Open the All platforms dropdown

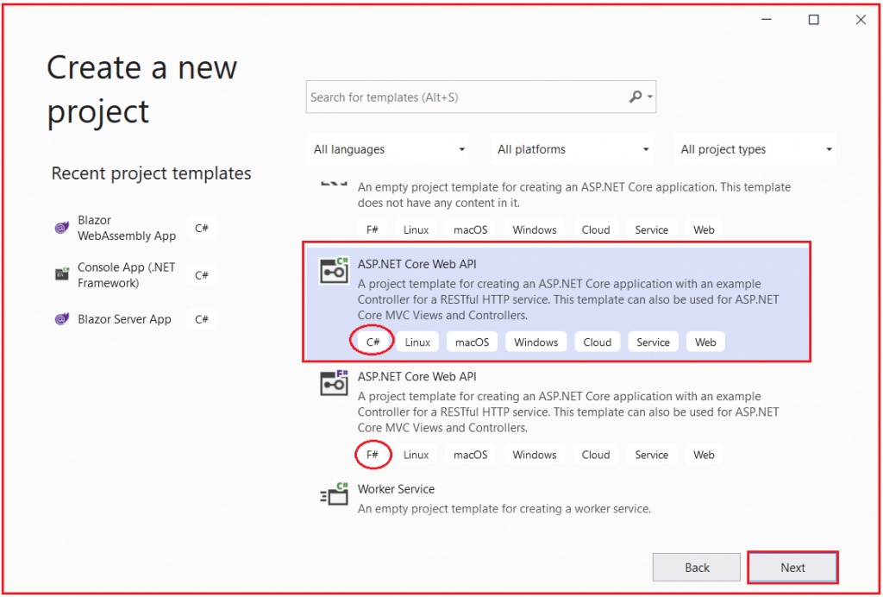(x=572, y=148)
